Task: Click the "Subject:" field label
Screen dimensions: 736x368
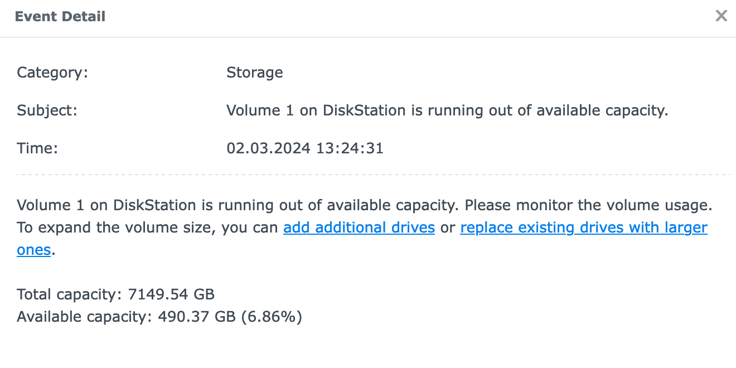Action: (x=47, y=110)
